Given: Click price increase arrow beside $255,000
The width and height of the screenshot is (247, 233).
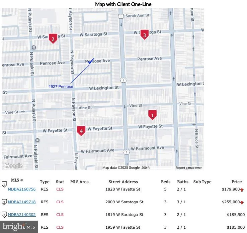Looking at the screenshot, I should (242, 203).
